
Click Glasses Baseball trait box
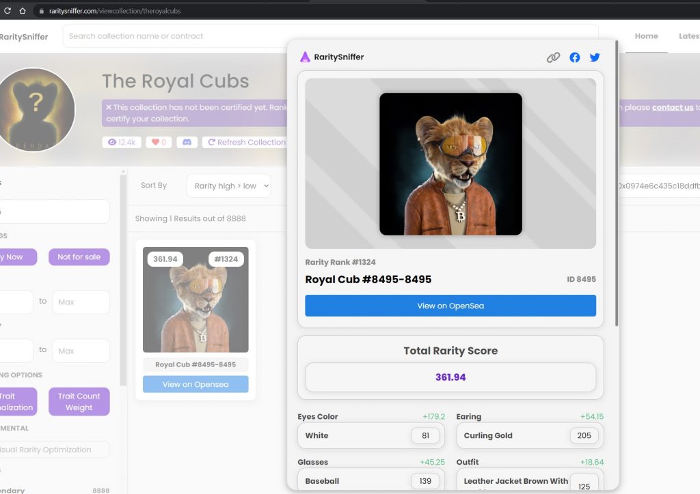[371, 480]
